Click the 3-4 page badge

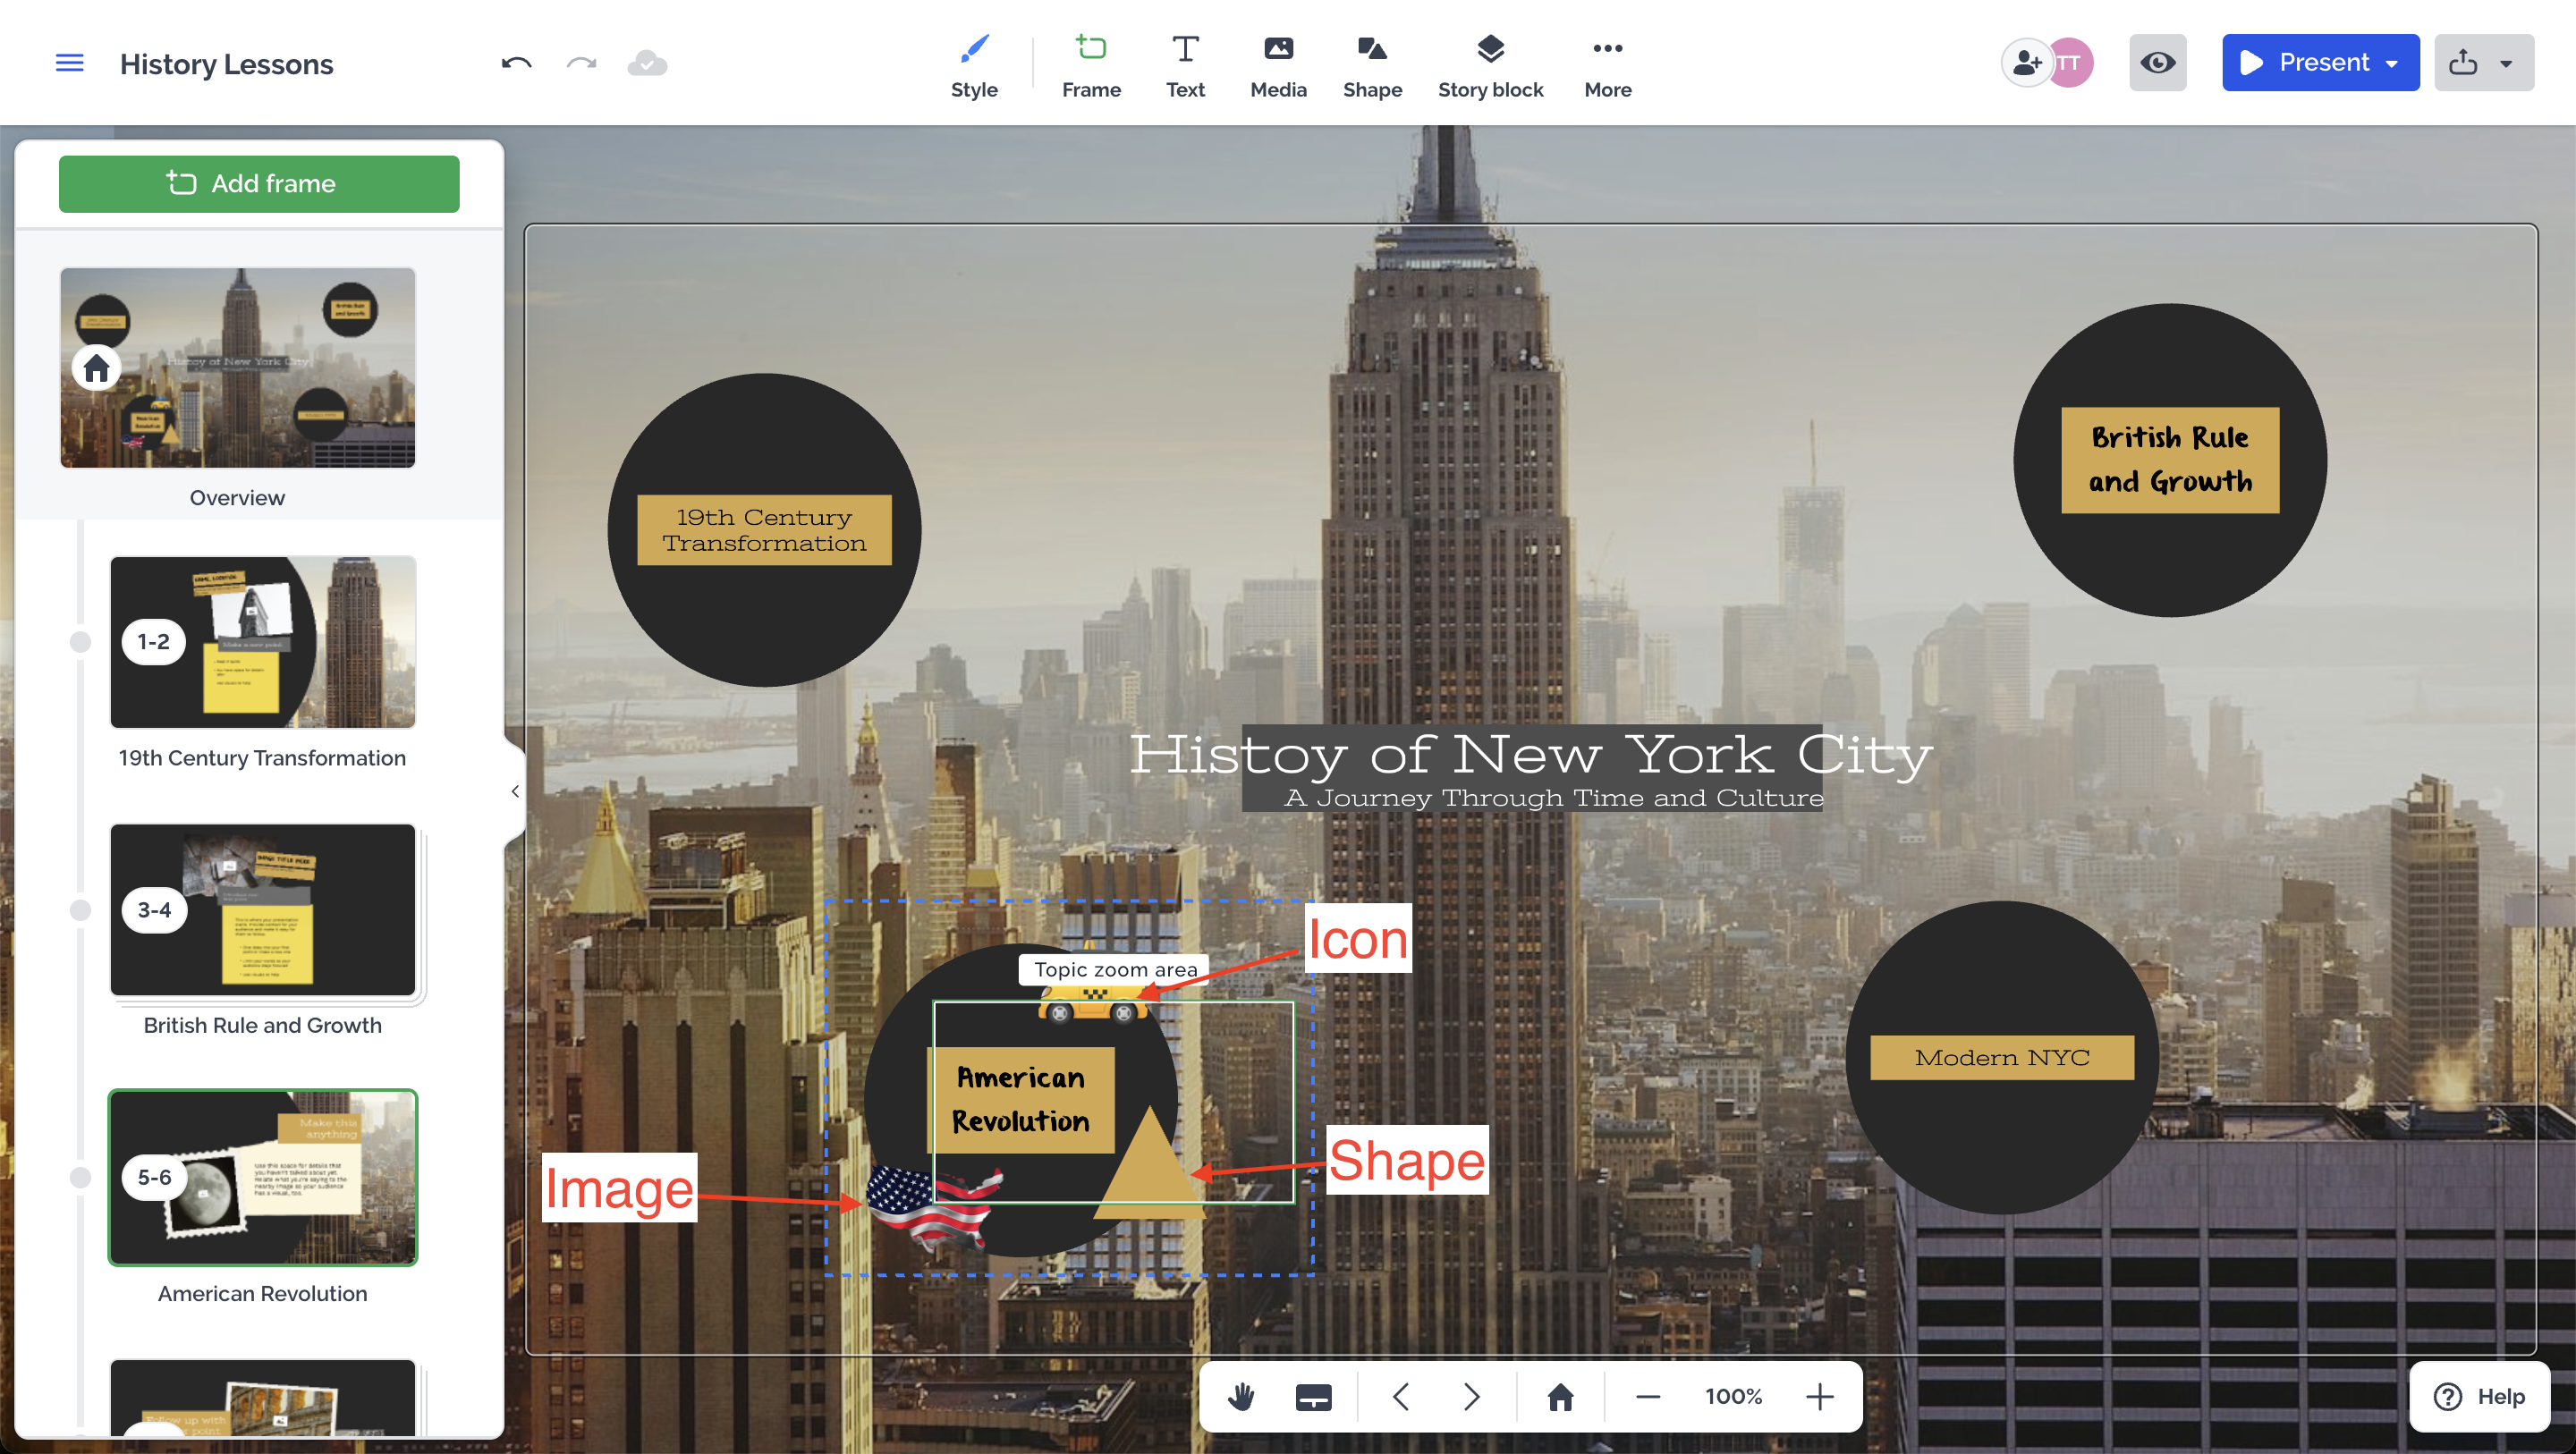[x=153, y=910]
